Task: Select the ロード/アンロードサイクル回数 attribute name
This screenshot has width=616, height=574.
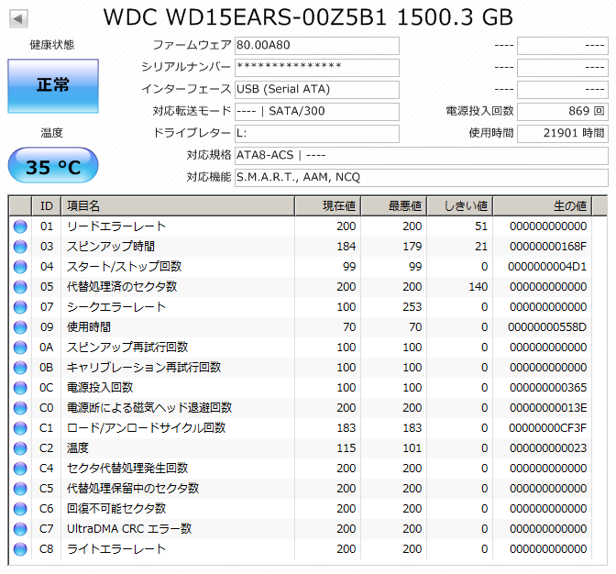Action: point(146,428)
